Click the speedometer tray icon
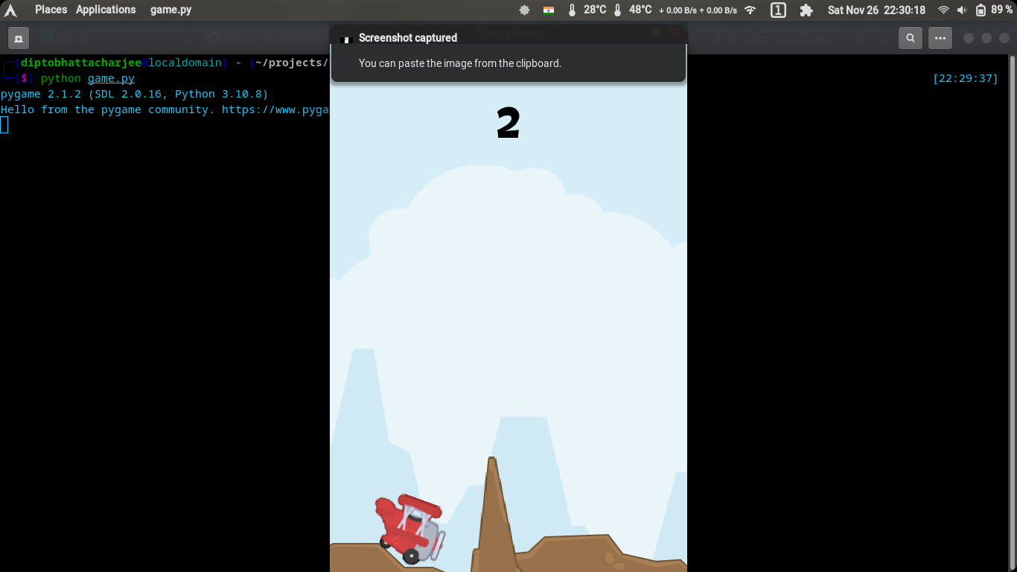1017x572 pixels. pos(750,10)
